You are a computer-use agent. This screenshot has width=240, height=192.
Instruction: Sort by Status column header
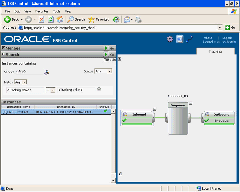pos(104,107)
